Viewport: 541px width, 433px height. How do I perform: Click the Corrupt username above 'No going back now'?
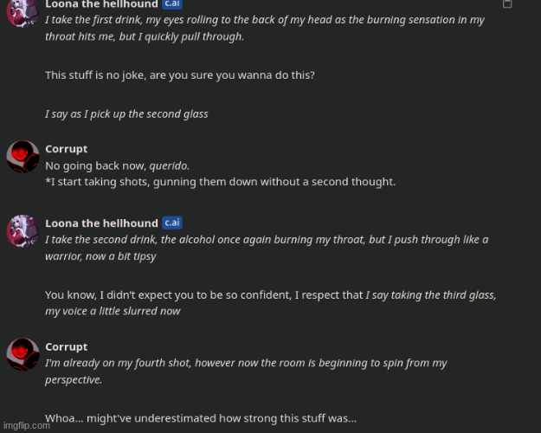tap(67, 149)
